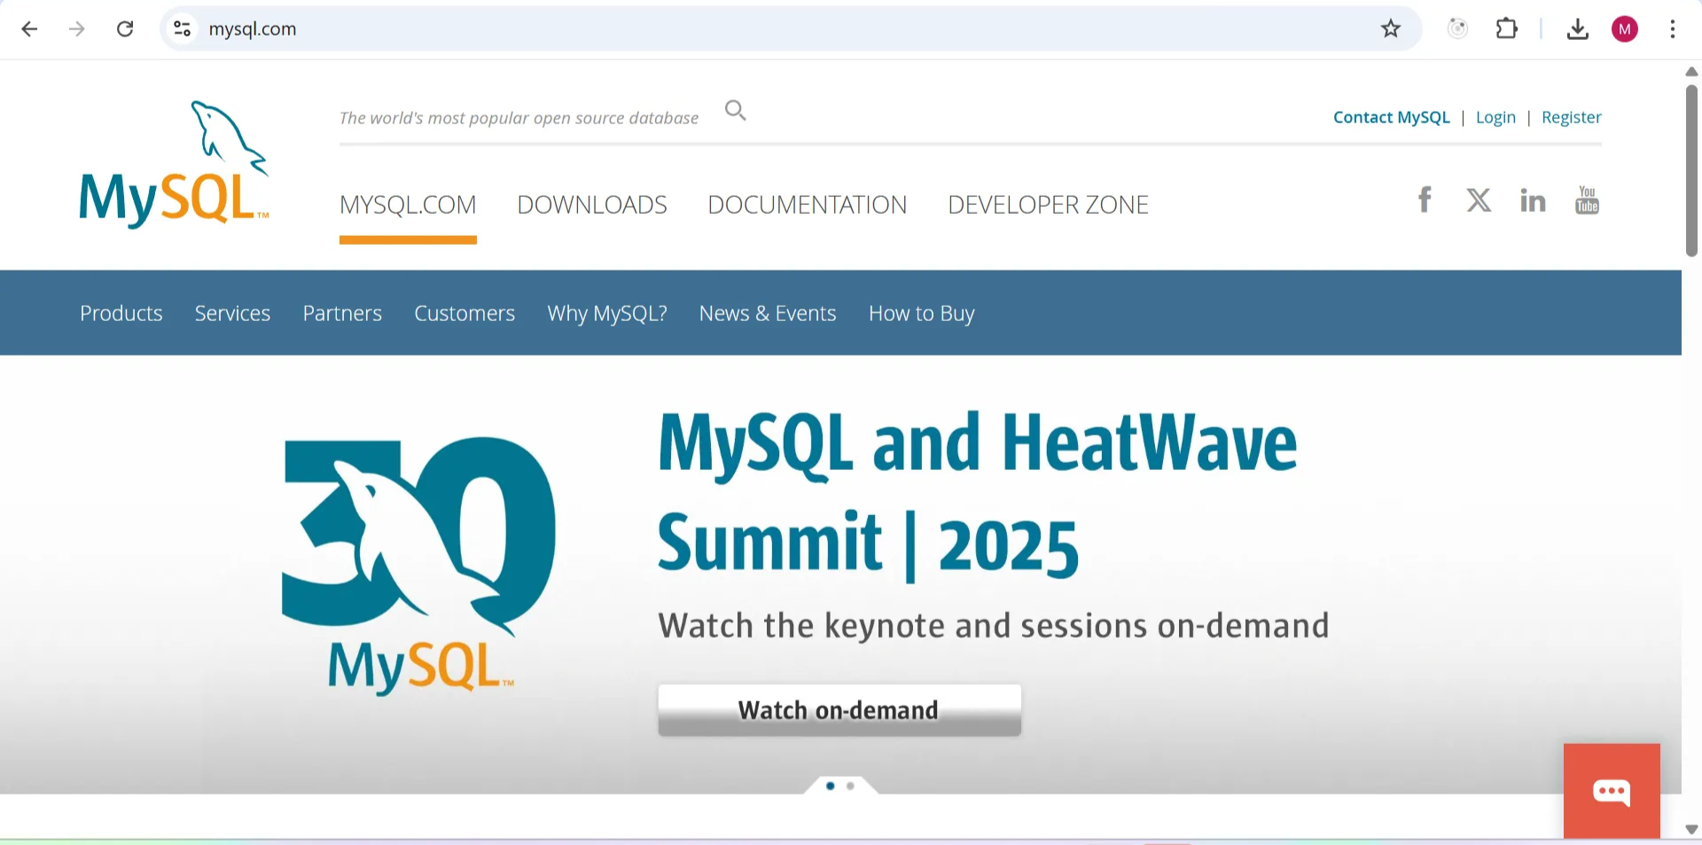Open the News & Events menu
The width and height of the screenshot is (1702, 845).
(768, 313)
